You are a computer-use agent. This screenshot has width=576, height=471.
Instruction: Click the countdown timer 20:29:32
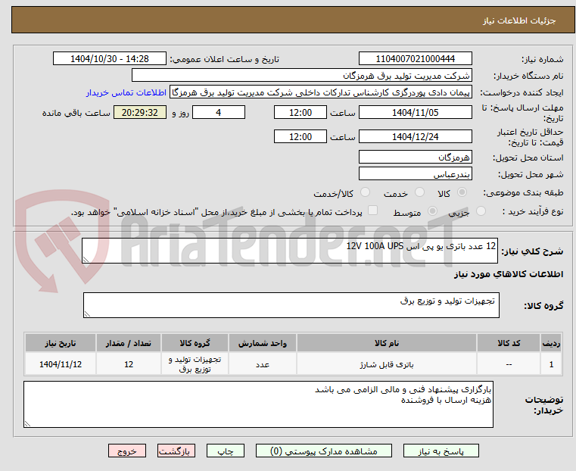pos(139,112)
